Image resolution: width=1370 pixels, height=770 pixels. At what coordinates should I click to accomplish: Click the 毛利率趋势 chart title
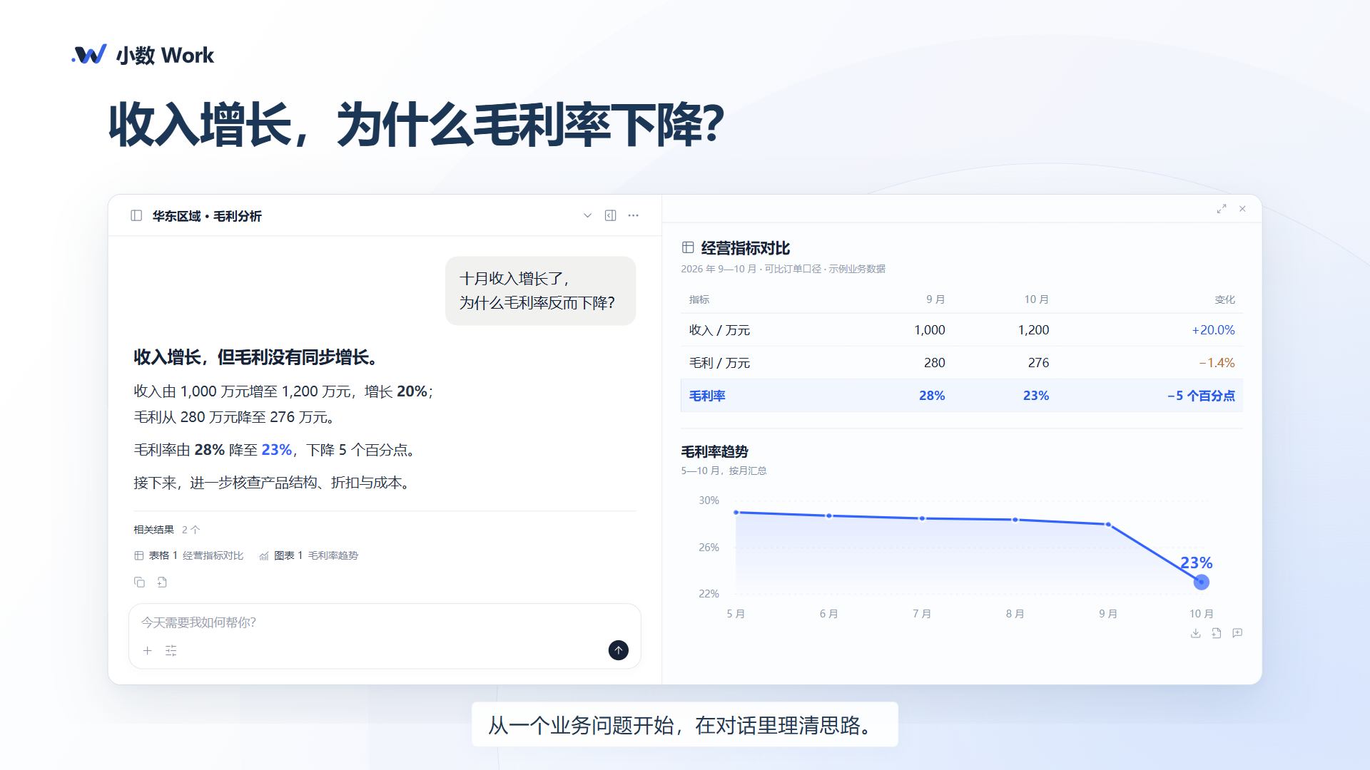tap(714, 451)
